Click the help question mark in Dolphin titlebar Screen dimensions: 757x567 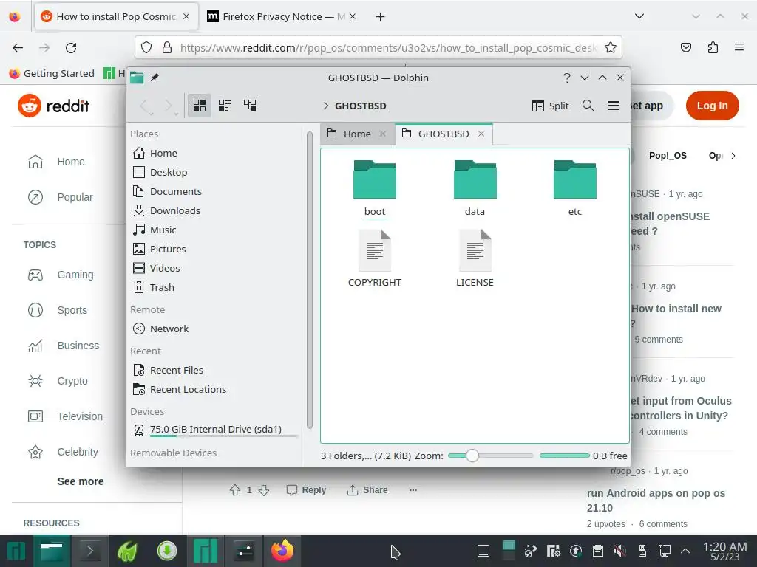point(567,78)
